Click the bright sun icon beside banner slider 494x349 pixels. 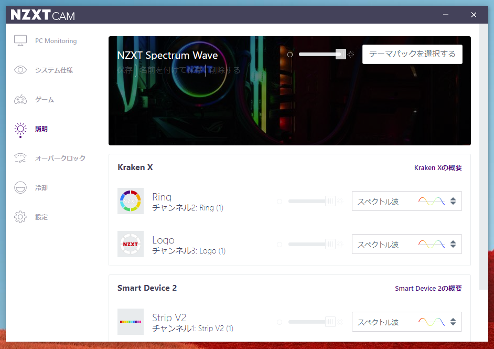[351, 55]
